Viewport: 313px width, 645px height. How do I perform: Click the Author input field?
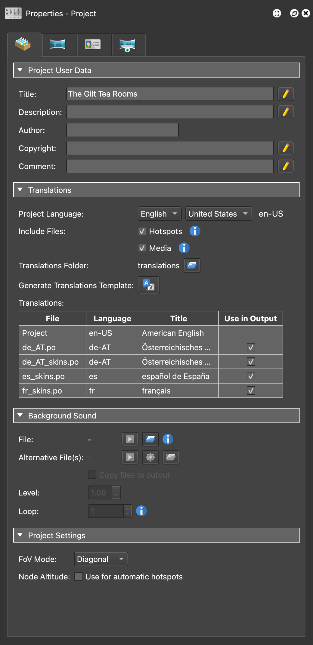122,130
